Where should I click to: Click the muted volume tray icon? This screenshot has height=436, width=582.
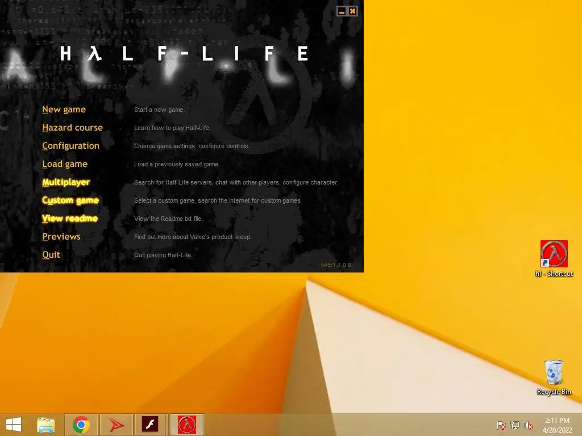[x=529, y=425]
